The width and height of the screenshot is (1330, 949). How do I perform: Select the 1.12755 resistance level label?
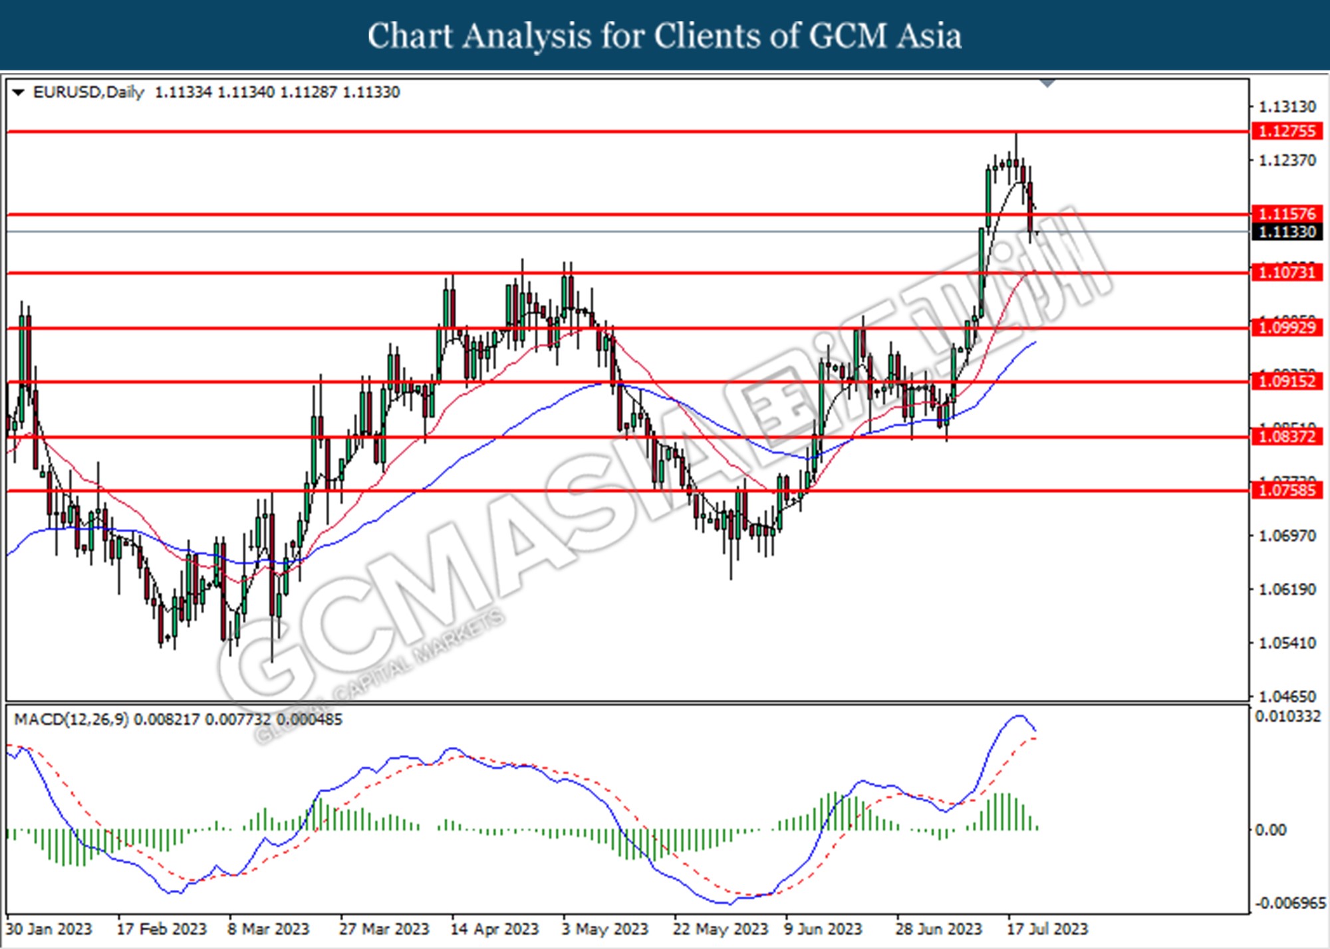pos(1286,131)
